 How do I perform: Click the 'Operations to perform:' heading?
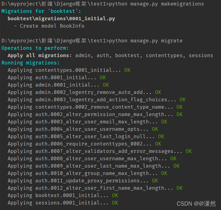point(35,48)
